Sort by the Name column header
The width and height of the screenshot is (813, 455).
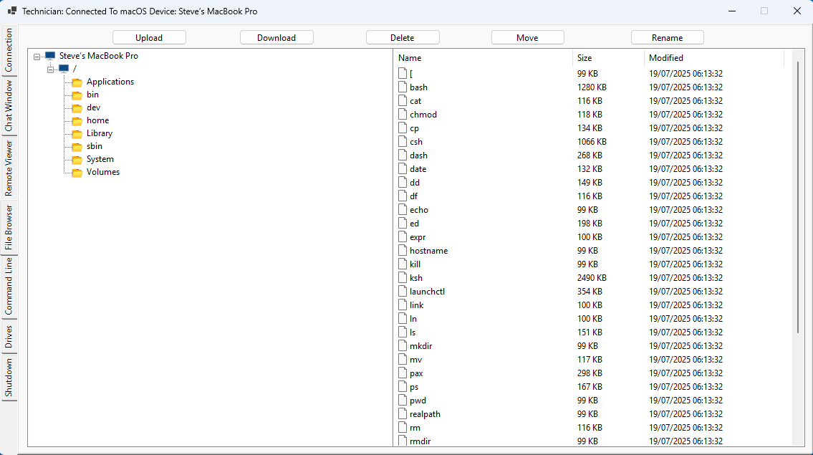click(483, 57)
